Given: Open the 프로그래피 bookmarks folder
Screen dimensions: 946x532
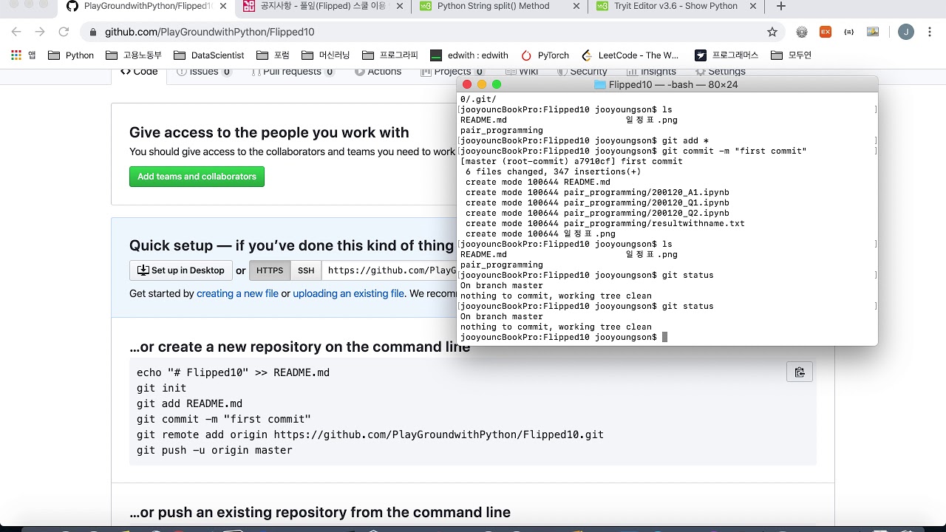Looking at the screenshot, I should point(390,55).
